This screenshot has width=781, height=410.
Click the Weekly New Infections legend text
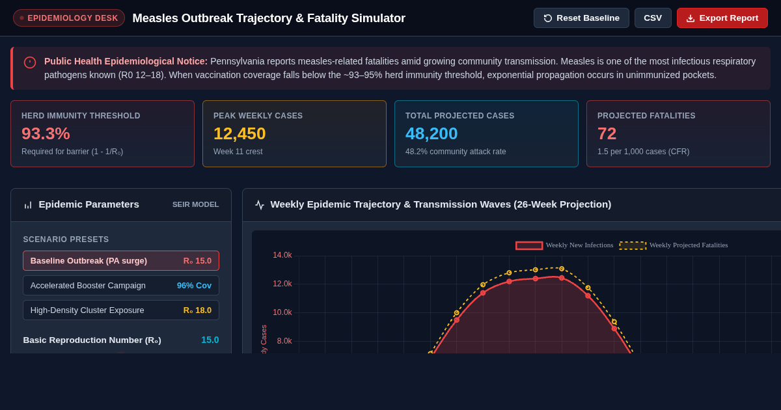pos(579,245)
